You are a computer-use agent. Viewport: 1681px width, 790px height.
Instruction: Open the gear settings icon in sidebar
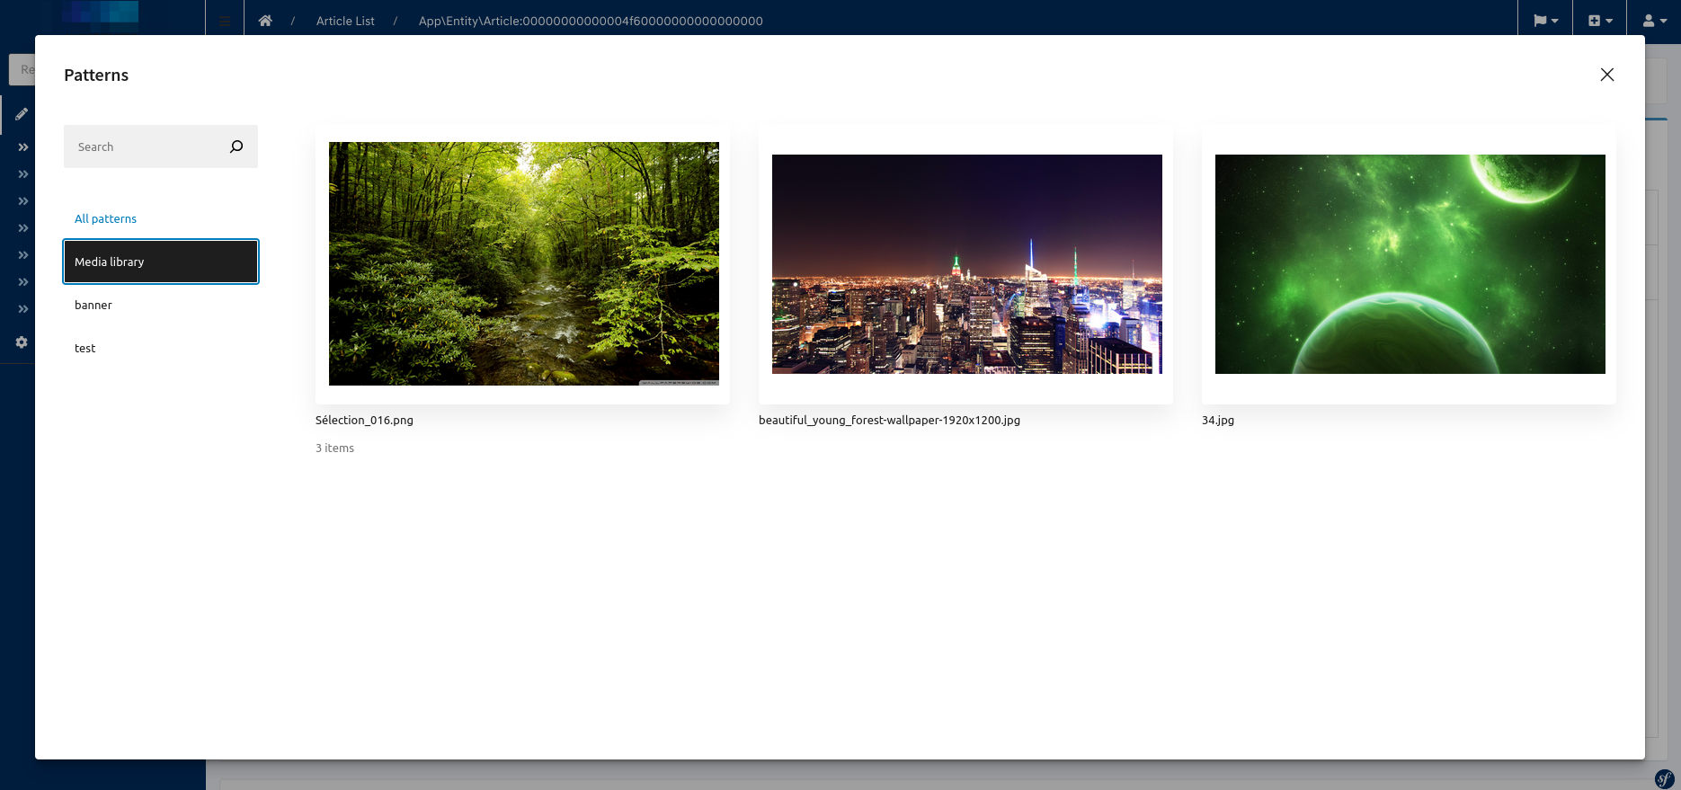[22, 342]
